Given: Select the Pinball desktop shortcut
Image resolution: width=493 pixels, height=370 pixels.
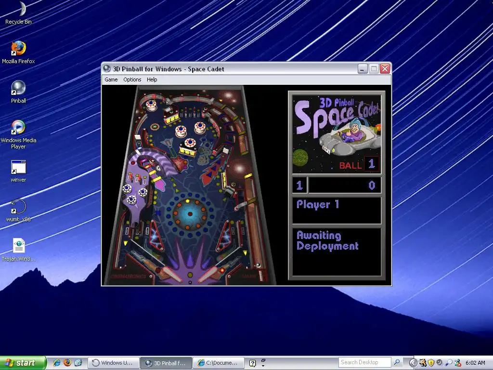Looking at the screenshot, I should [19, 92].
